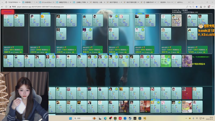Select the player card named monet
This screenshot has height=121, width=215.
156,93
